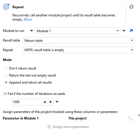Expand the Repeat condition dropdown
This screenshot has width=140, height=133.
coord(132,50)
